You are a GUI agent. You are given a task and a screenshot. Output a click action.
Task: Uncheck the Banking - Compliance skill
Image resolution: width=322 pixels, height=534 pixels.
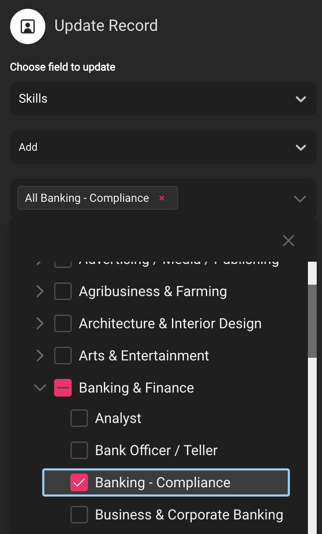79,482
